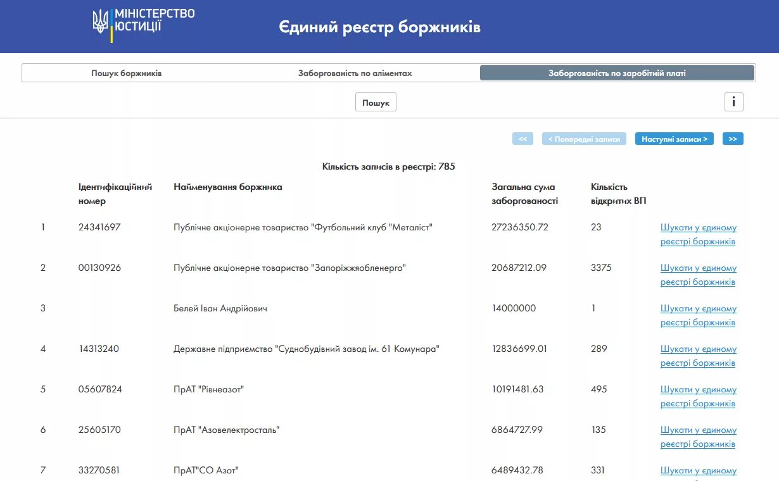Click the Ministry of Justice trident logo
This screenshot has width=779, height=481.
coord(101,22)
